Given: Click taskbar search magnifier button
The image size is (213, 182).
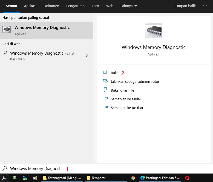Looking at the screenshot, I should pos(4,178).
